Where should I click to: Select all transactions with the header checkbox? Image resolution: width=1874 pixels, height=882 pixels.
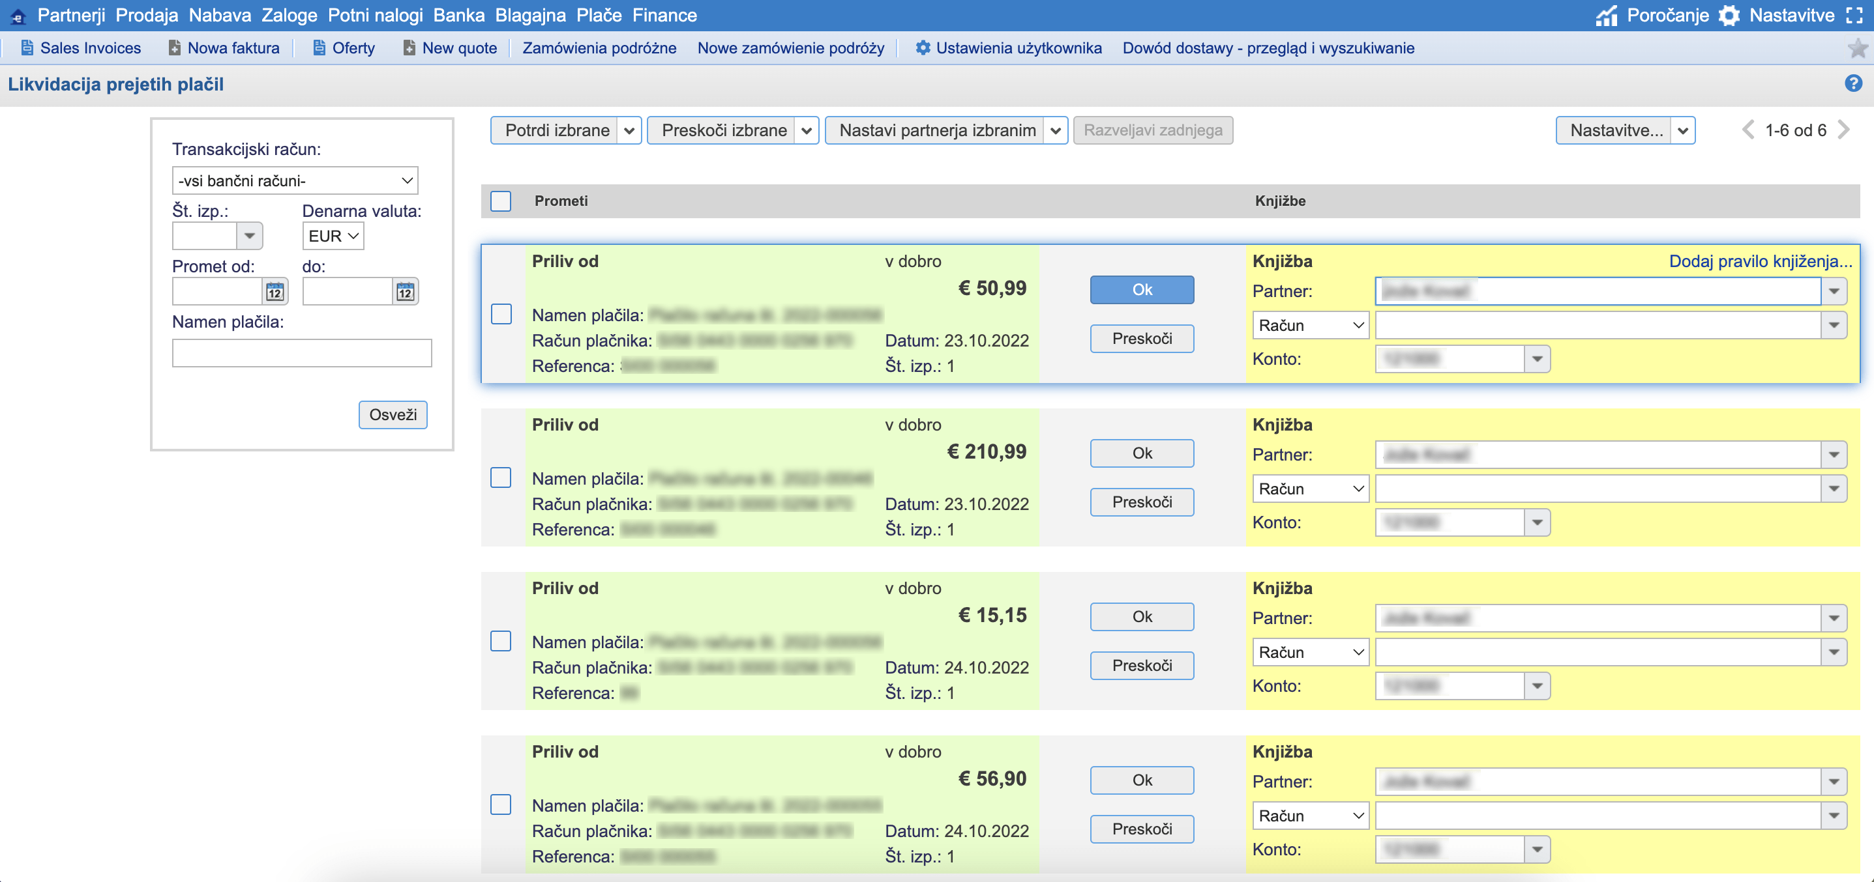click(x=501, y=201)
